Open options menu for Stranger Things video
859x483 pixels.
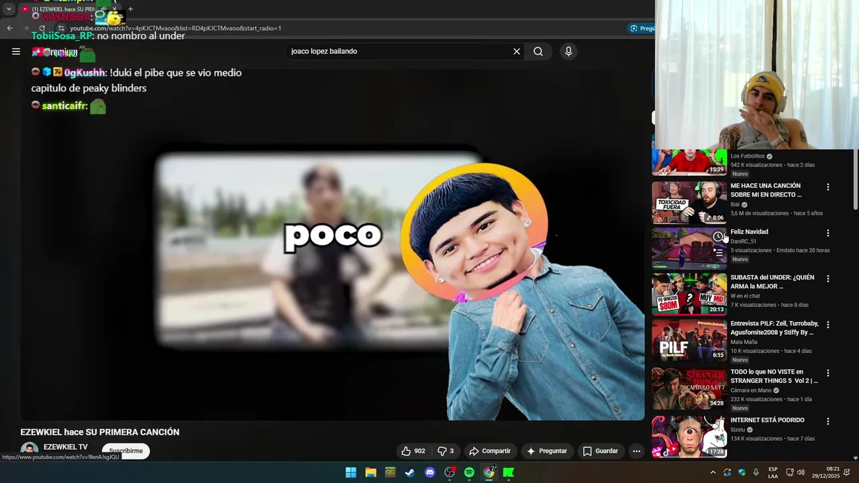(827, 373)
